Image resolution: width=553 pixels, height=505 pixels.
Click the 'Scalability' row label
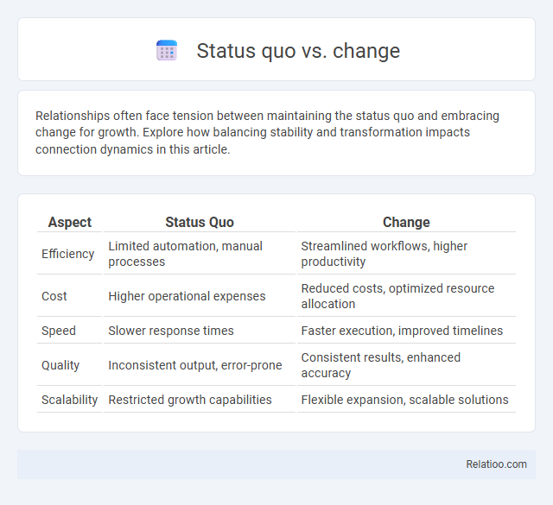[x=69, y=400]
